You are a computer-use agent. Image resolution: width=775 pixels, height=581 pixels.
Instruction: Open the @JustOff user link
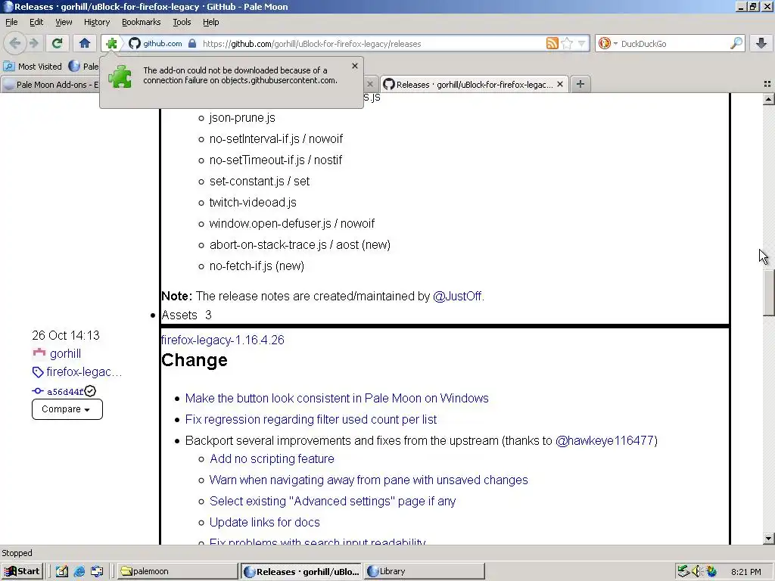(x=457, y=297)
